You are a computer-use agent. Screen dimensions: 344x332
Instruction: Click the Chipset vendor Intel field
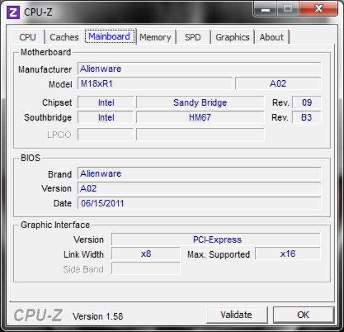coord(106,102)
